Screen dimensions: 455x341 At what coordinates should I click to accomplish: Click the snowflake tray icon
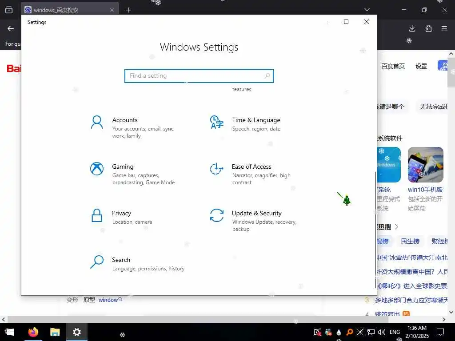tap(360, 332)
